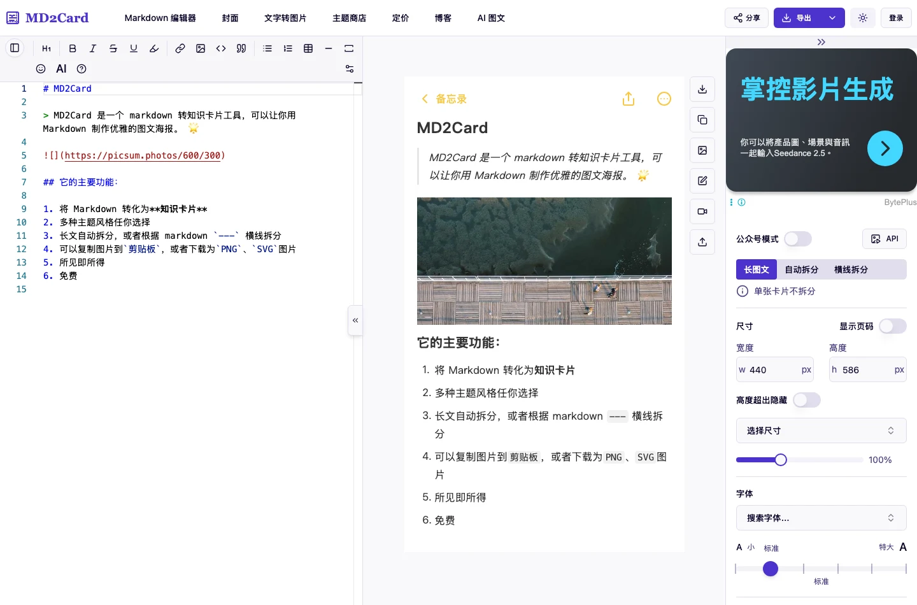Open video export camera icon
The width and height of the screenshot is (917, 605).
pos(702,211)
